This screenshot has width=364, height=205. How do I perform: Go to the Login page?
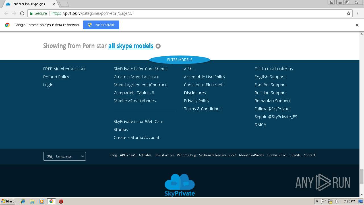[x=48, y=85]
